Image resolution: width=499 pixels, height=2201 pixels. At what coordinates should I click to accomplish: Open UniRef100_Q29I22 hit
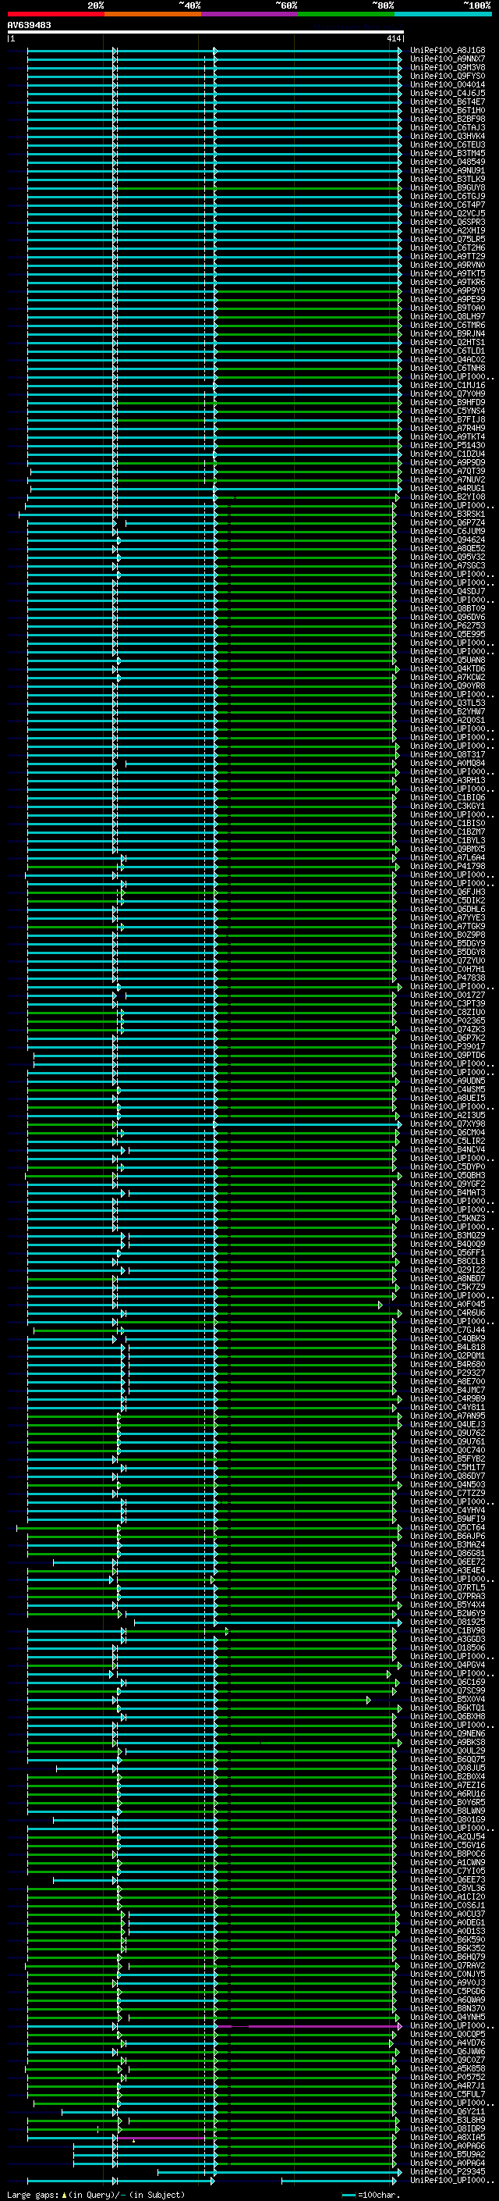point(448,1270)
